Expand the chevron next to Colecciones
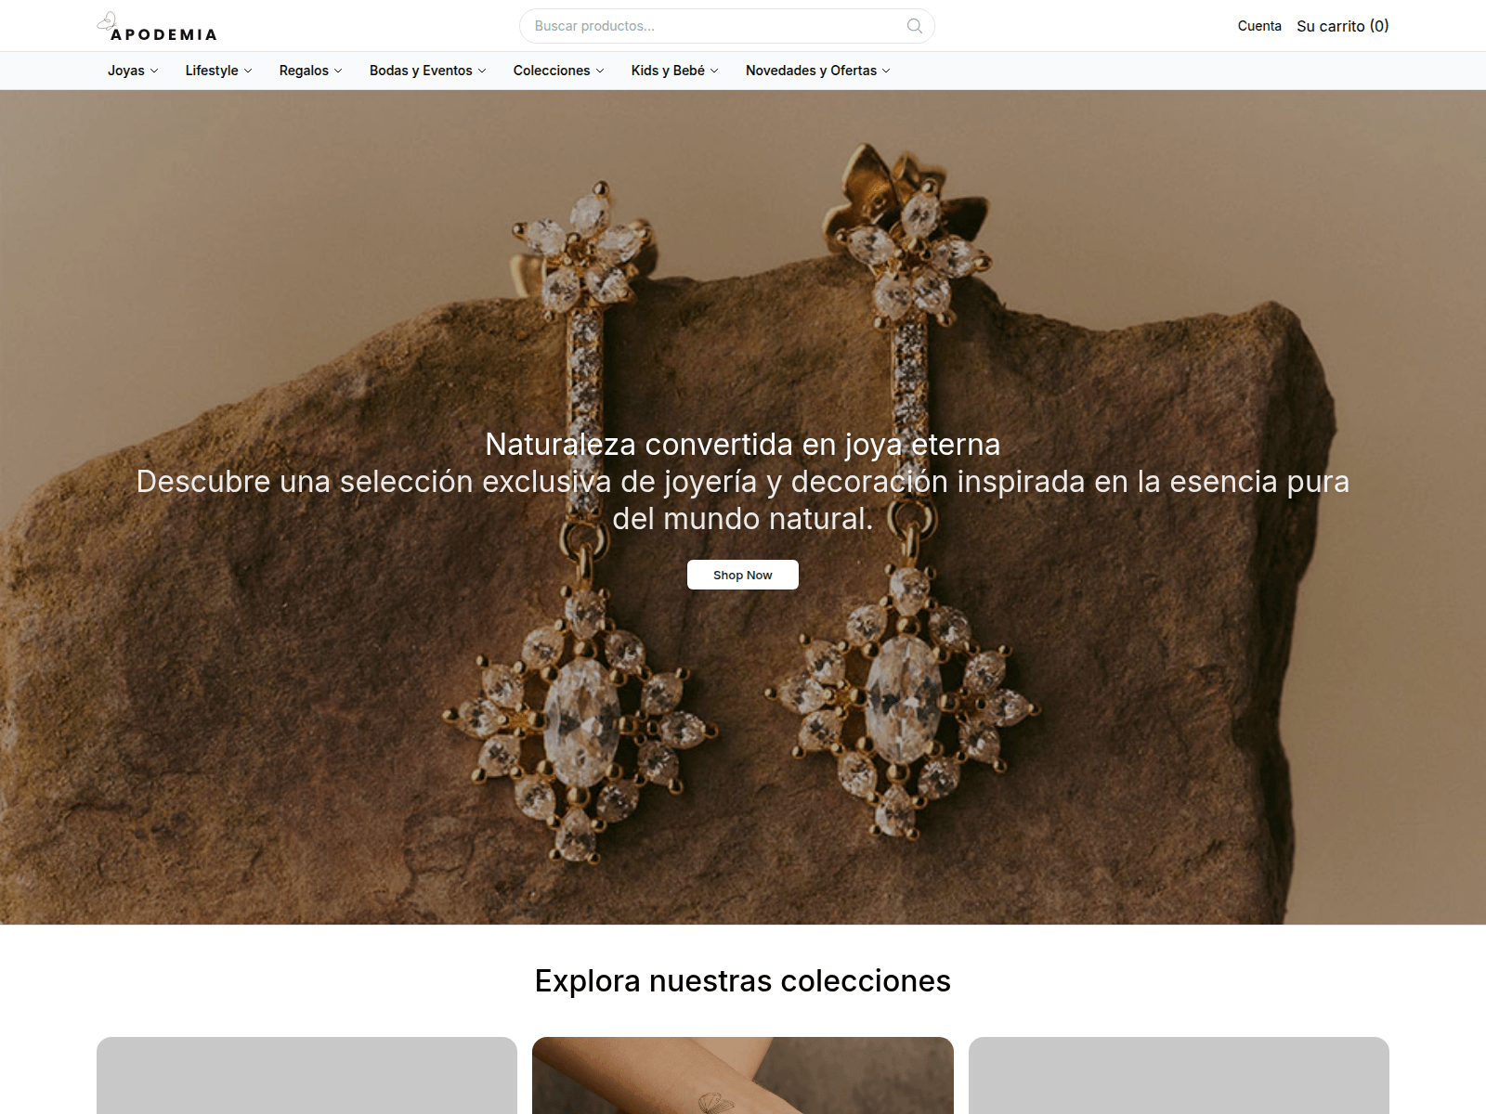 click(x=600, y=71)
